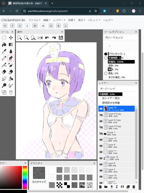
Task: Select the Move tool
Action: pos(11,38)
